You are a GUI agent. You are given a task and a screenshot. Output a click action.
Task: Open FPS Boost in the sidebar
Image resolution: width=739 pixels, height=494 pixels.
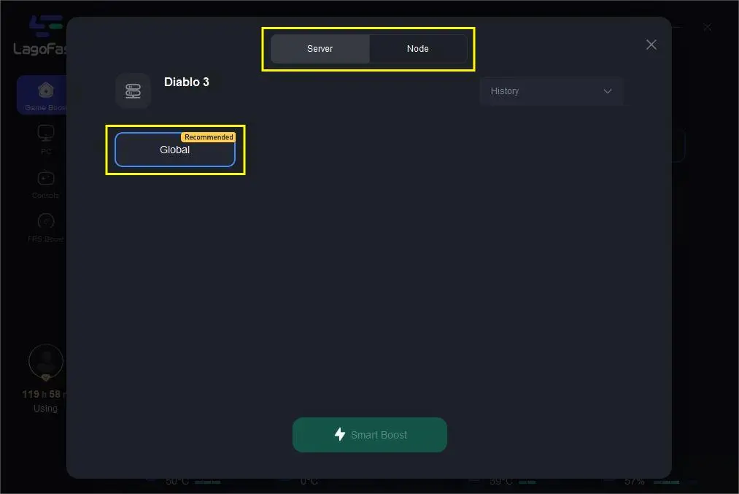point(46,227)
